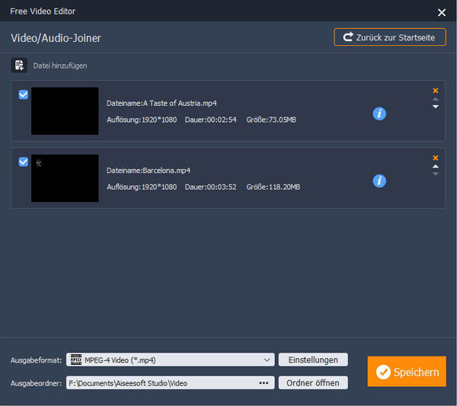Open output folder with Ordner öffnen
Screen dimensions: 457x406
313,382
